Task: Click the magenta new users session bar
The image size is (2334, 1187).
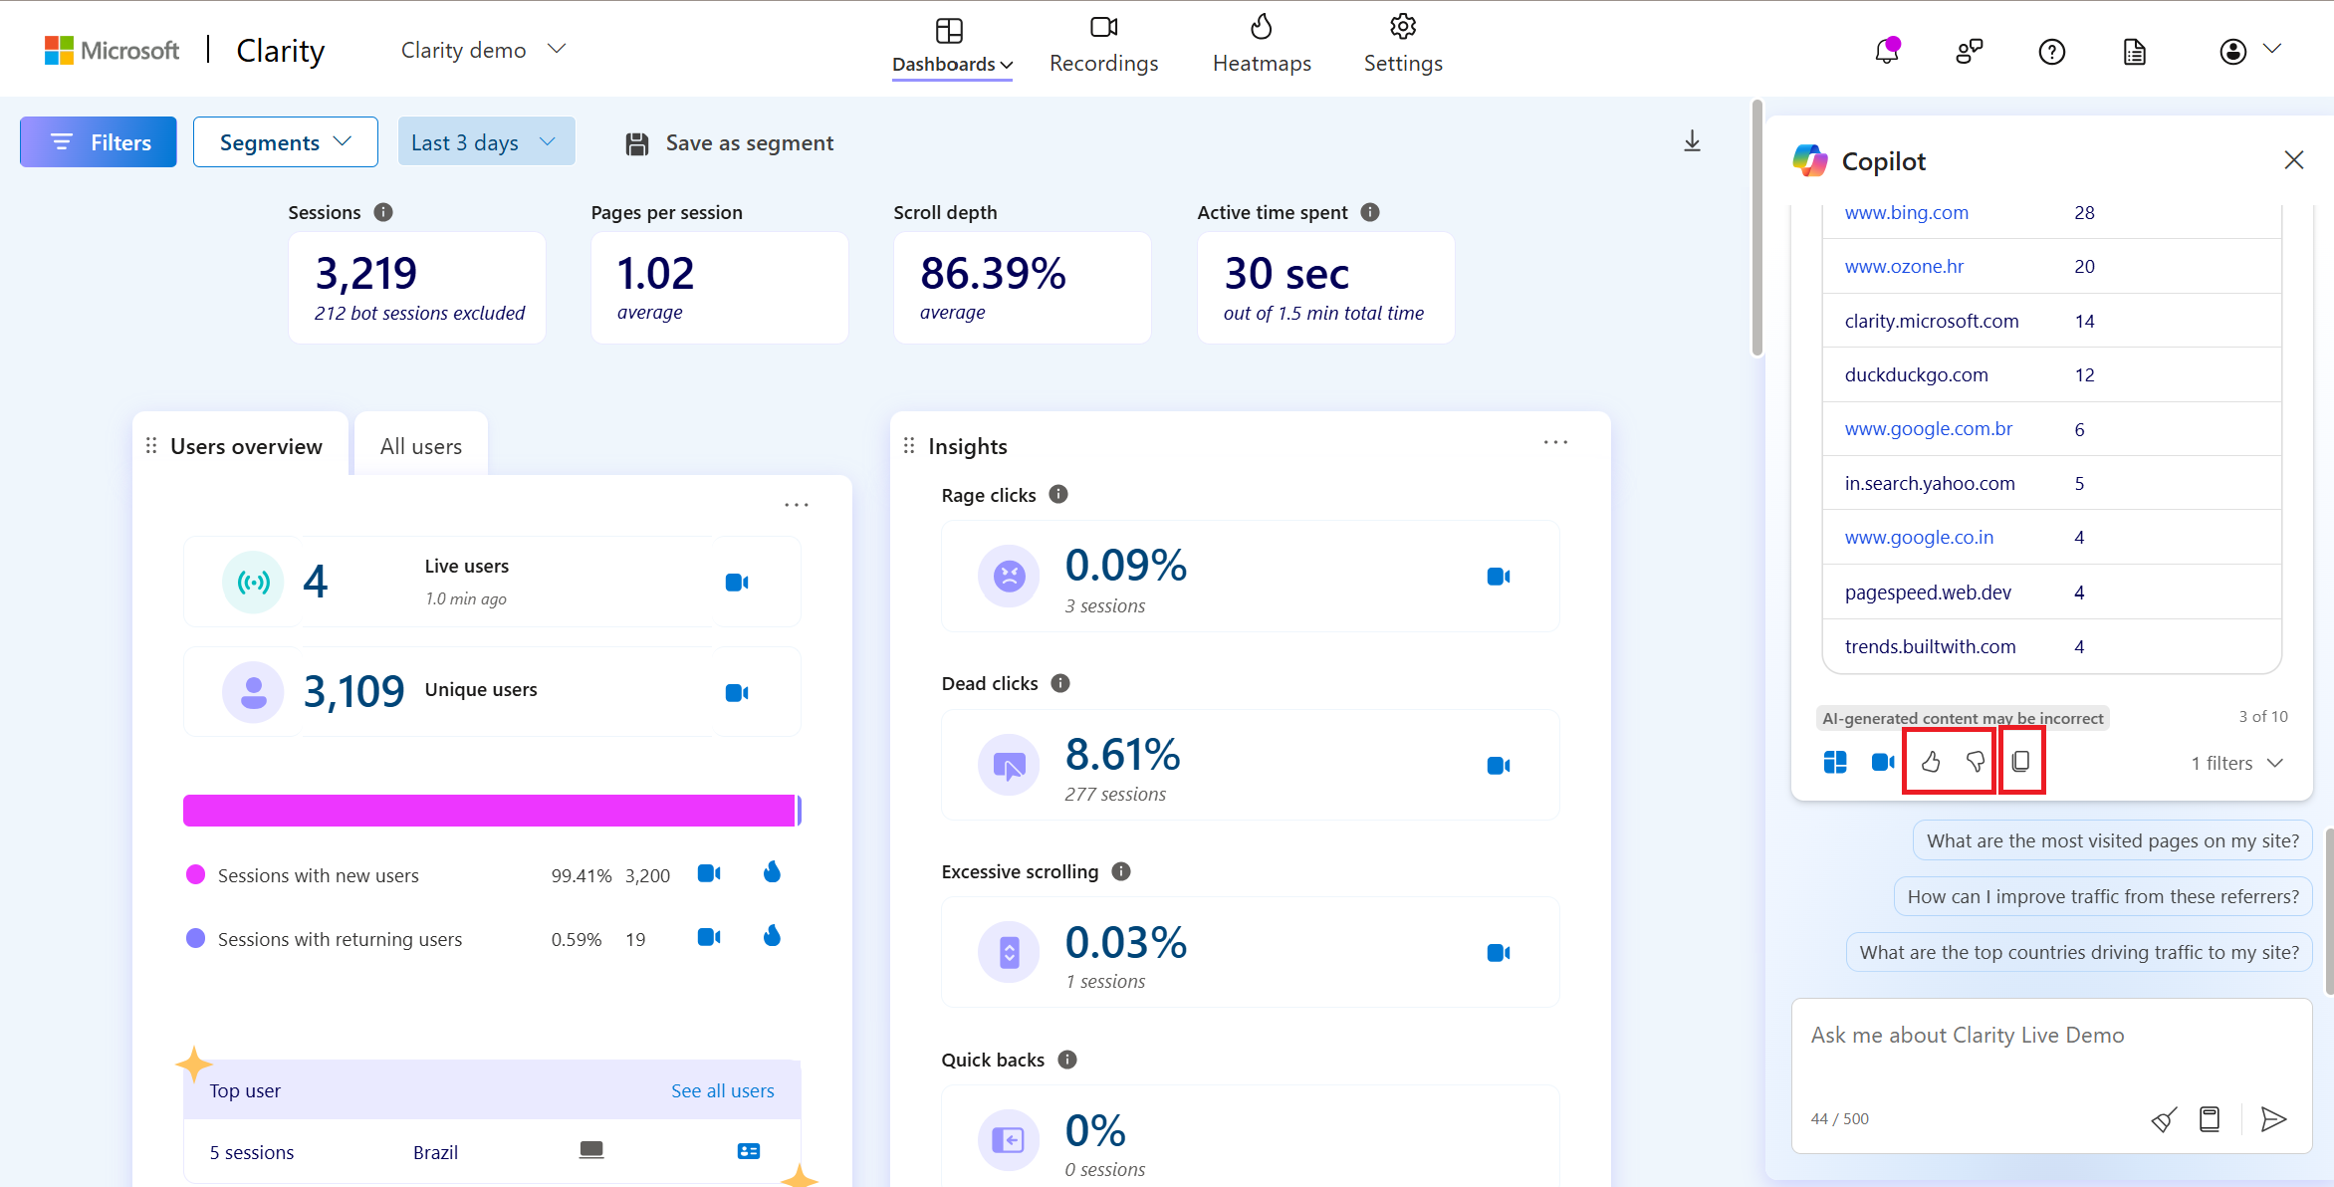Action: click(489, 811)
